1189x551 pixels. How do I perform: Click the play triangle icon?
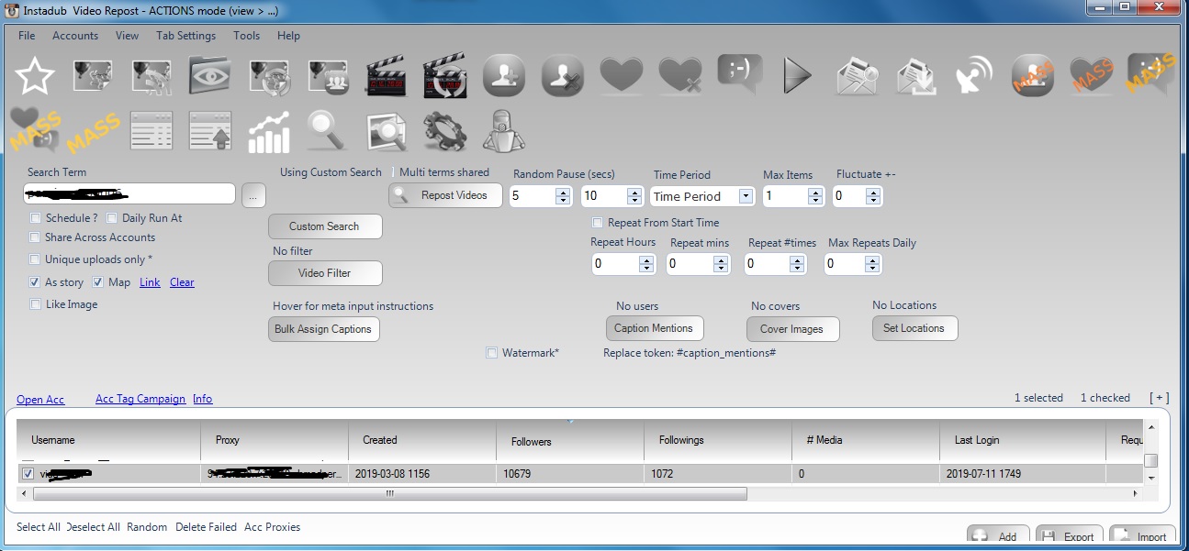tap(798, 76)
